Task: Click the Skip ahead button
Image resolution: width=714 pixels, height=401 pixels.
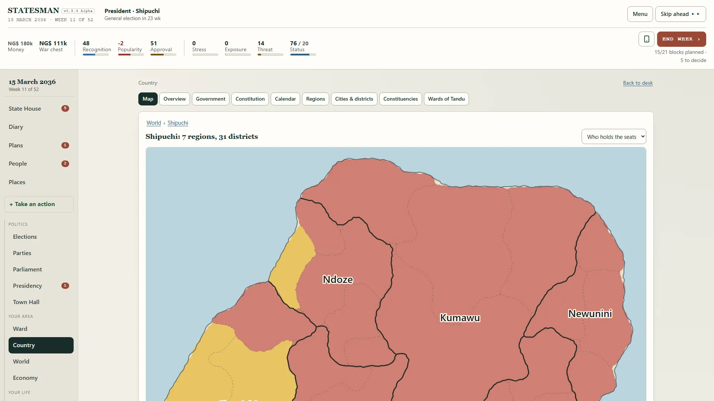Action: pos(681,14)
